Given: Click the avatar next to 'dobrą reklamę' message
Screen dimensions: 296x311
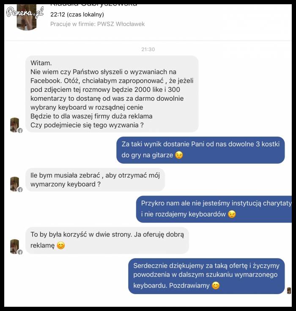Looking at the screenshot, I should tap(15, 247).
